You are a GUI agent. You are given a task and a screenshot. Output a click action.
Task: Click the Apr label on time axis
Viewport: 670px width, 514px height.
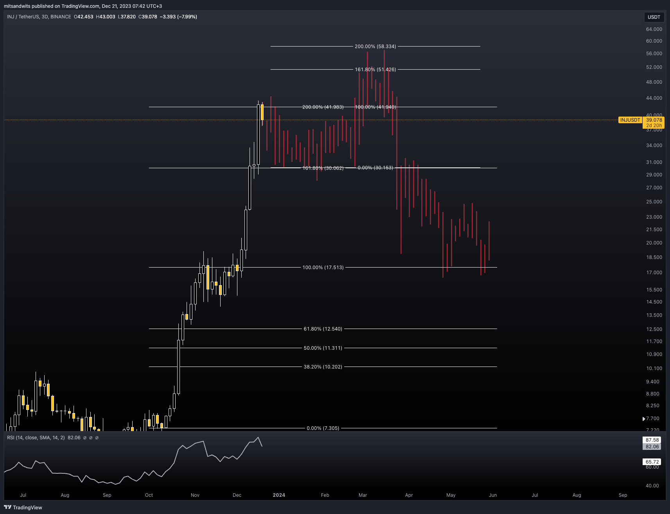click(409, 495)
